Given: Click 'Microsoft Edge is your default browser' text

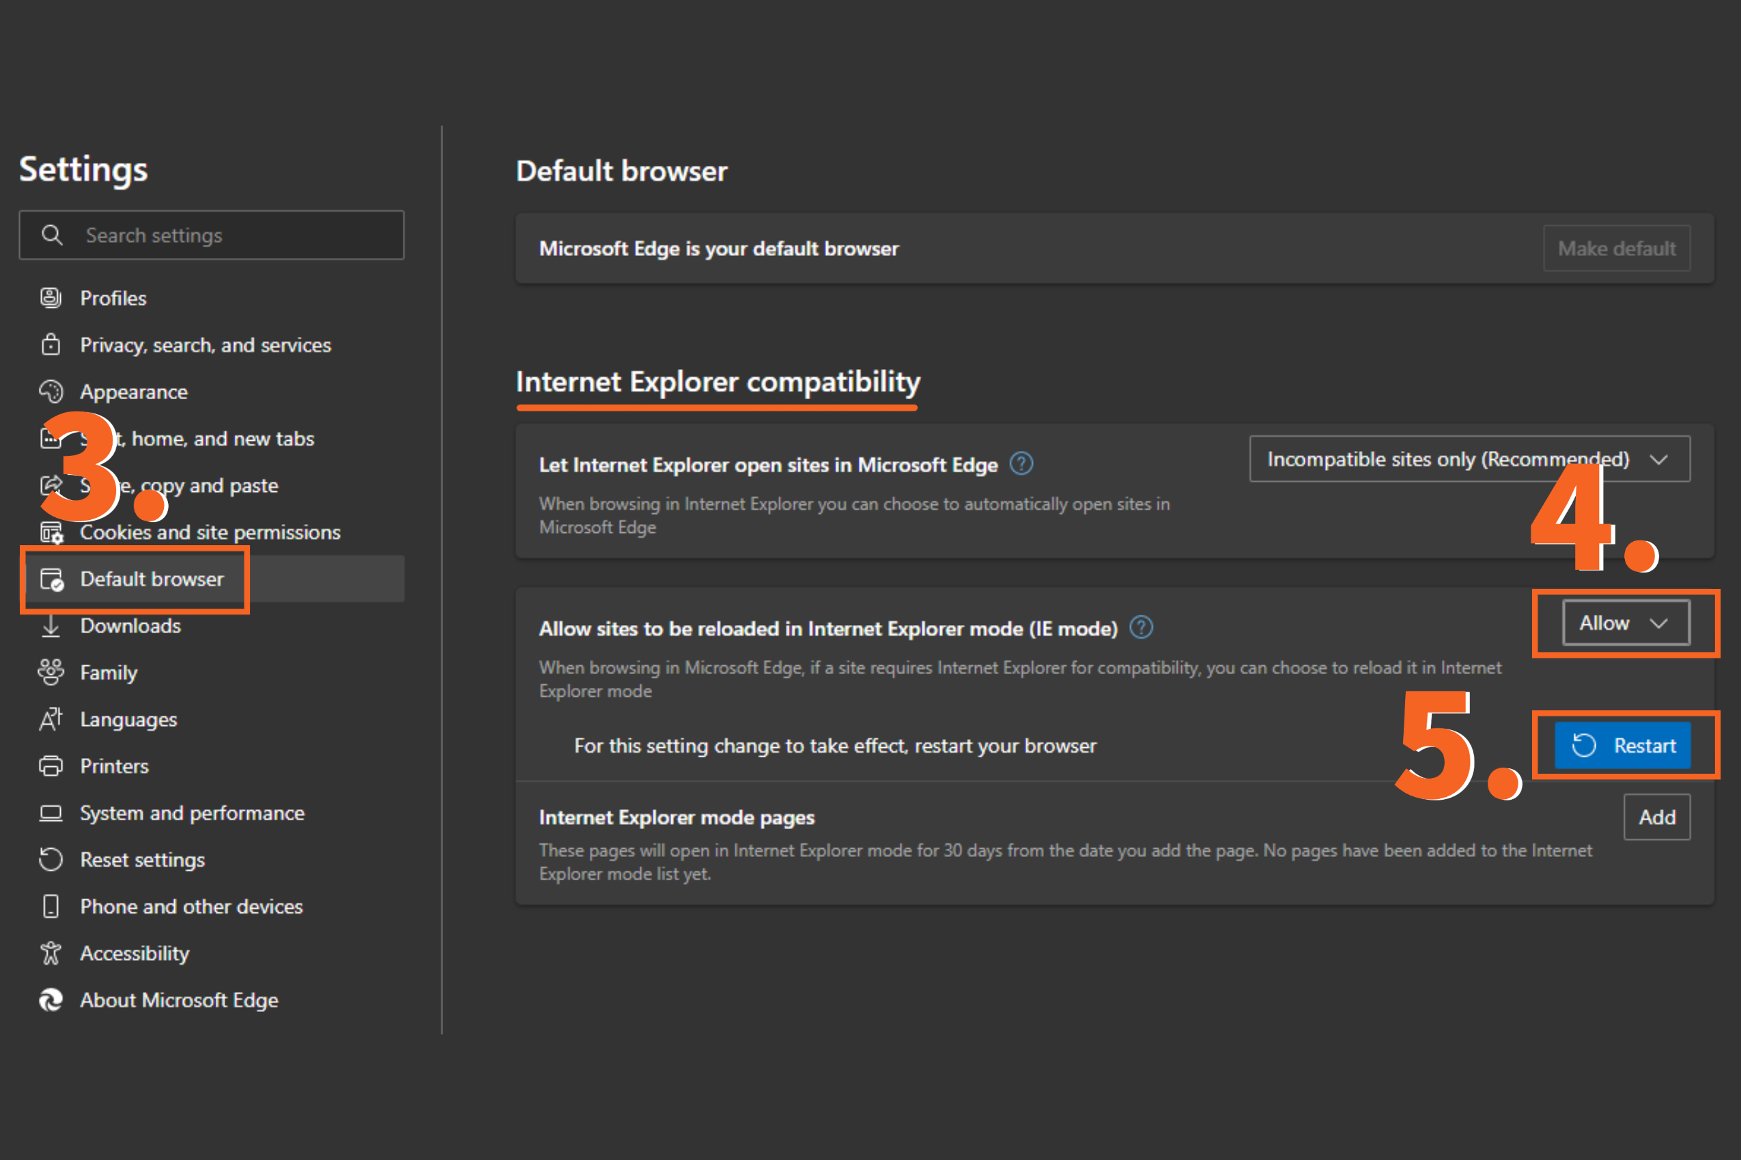Looking at the screenshot, I should tap(719, 248).
